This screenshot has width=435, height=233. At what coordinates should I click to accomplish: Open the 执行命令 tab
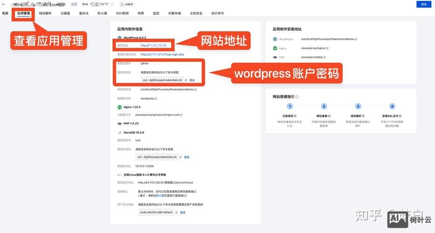click(x=217, y=14)
